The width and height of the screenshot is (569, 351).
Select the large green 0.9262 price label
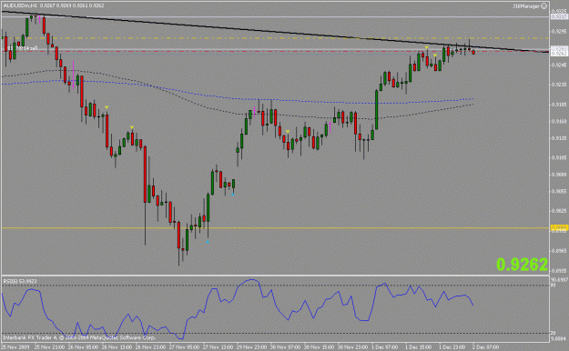[522, 265]
